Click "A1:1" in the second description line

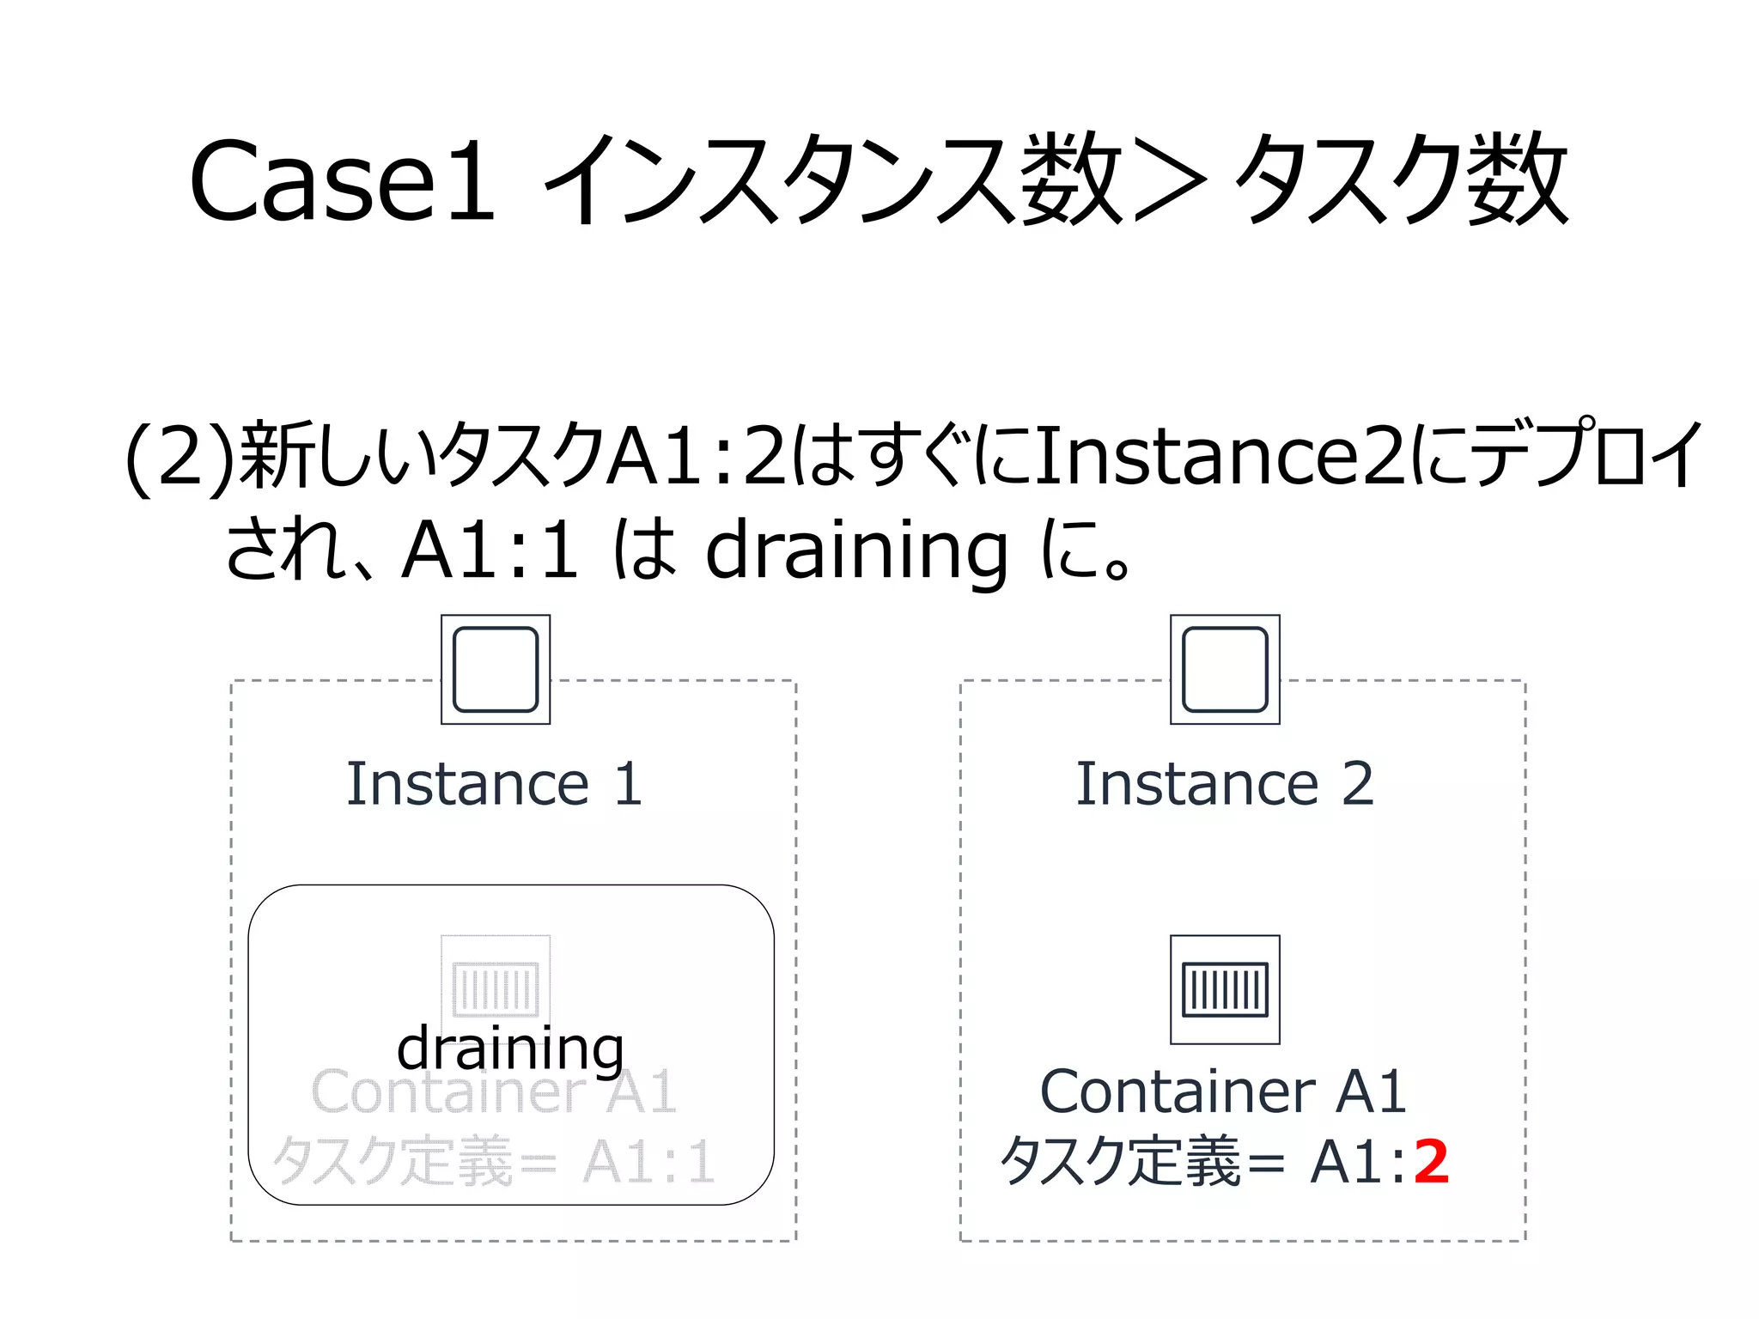point(490,550)
